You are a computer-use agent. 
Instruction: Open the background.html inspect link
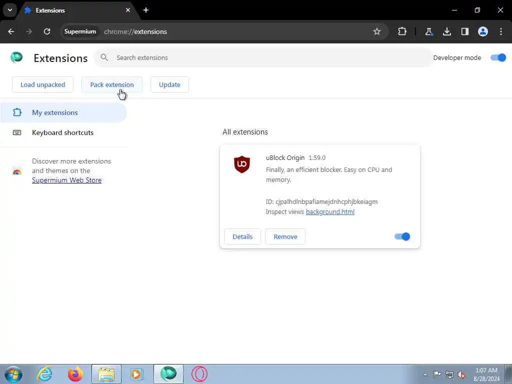point(330,211)
